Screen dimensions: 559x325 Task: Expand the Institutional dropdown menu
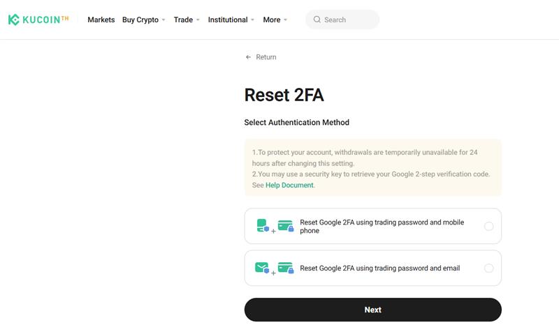[231, 20]
